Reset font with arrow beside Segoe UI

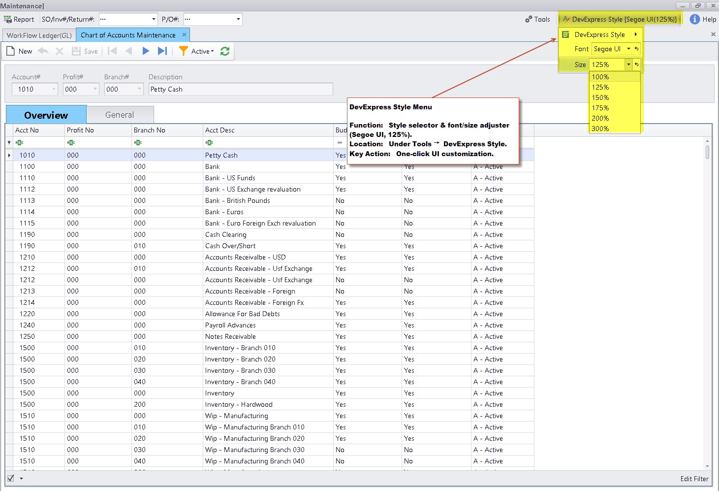[636, 49]
